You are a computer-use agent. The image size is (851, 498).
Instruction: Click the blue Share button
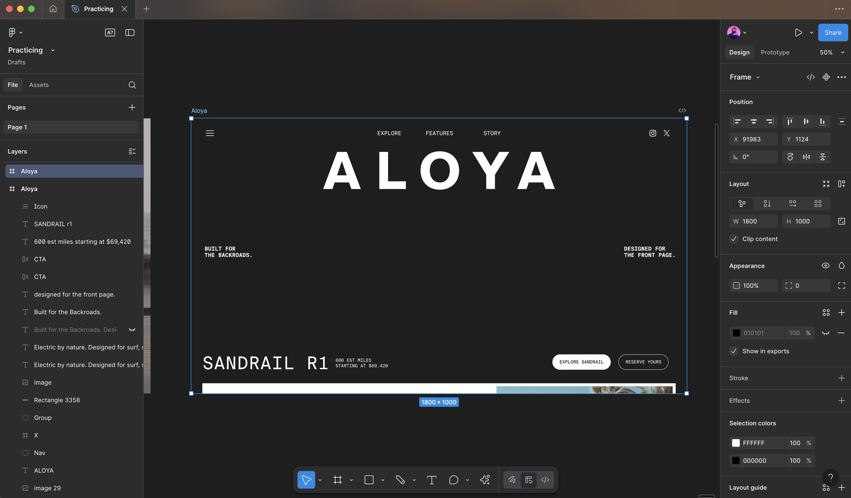(833, 33)
